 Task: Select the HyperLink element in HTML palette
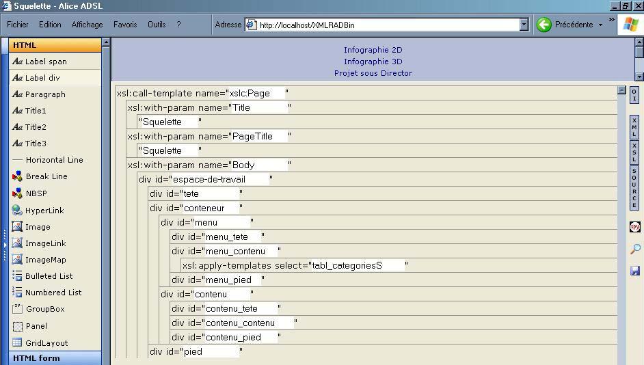tap(44, 211)
